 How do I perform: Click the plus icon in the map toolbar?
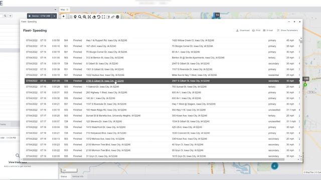64,16
